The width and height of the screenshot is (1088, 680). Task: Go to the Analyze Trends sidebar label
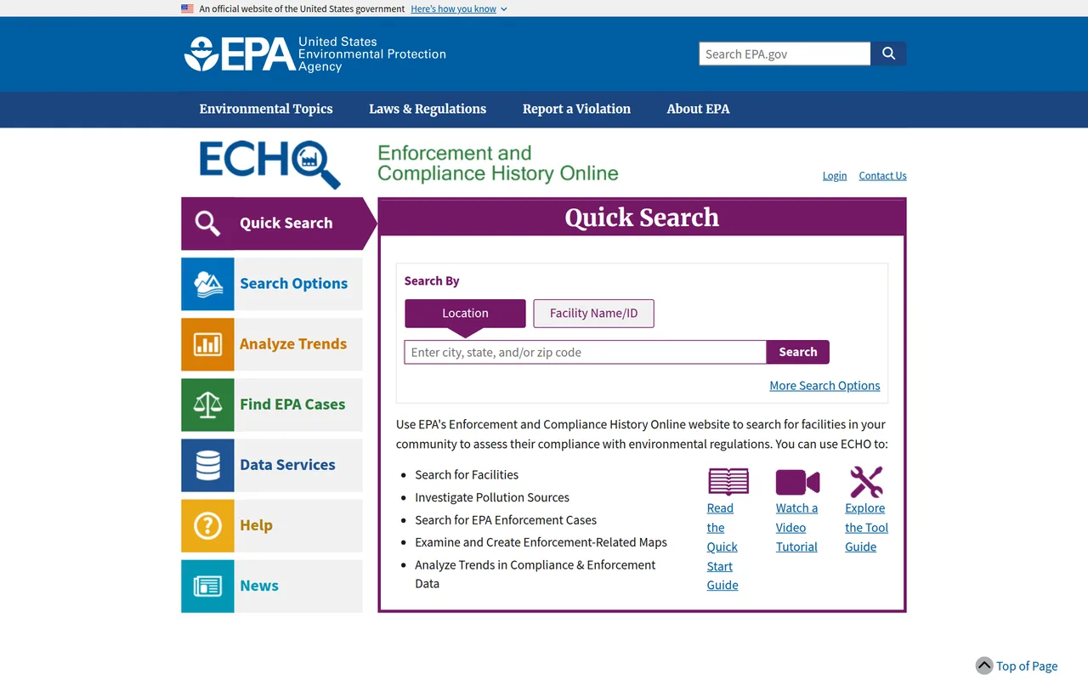293,344
